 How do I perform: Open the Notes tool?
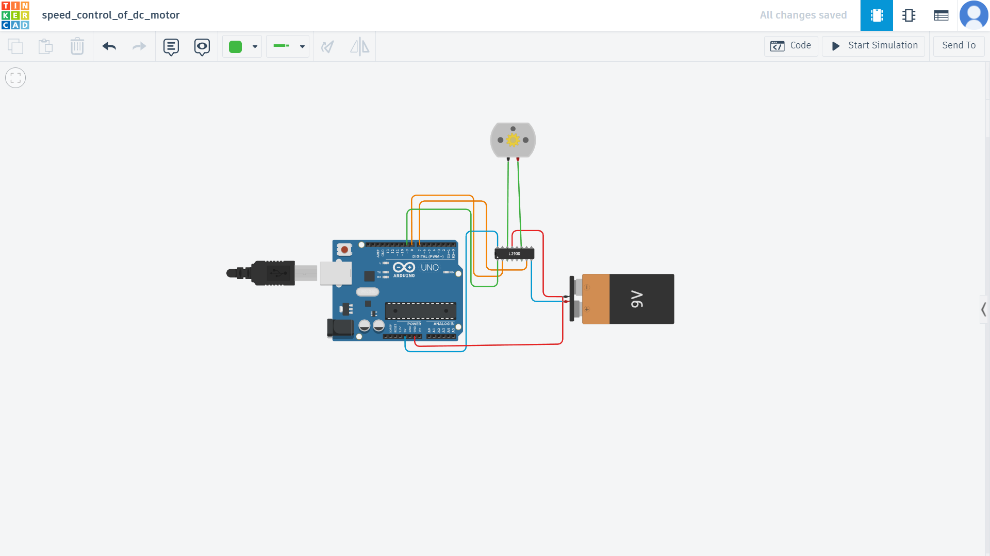pyautogui.click(x=171, y=47)
